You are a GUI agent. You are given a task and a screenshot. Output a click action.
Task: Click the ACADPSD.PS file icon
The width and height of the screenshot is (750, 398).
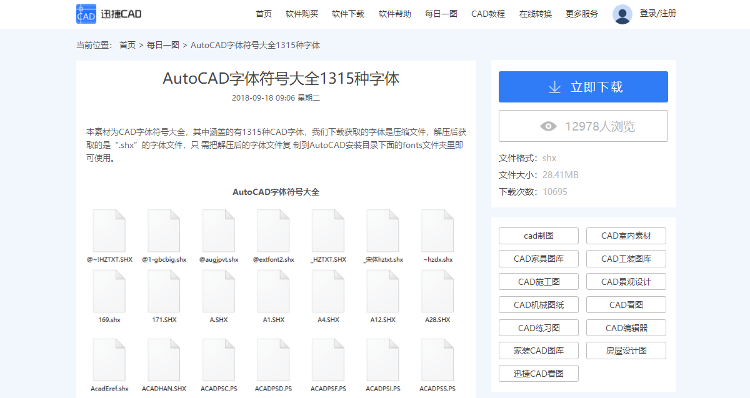click(273, 360)
